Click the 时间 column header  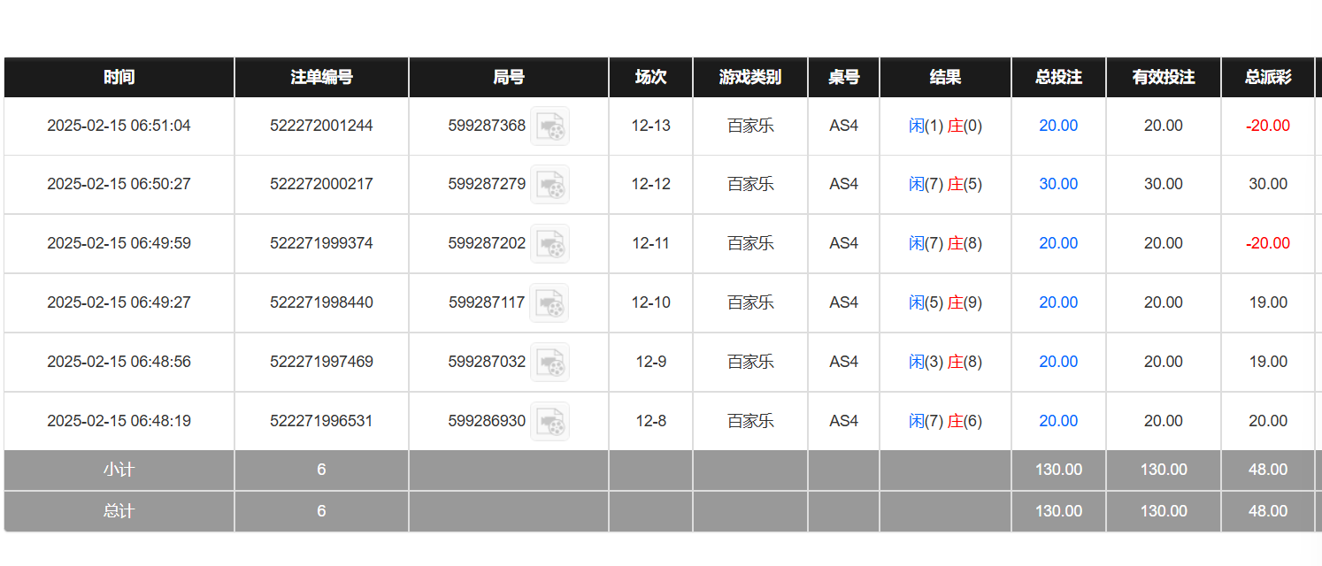coord(119,77)
